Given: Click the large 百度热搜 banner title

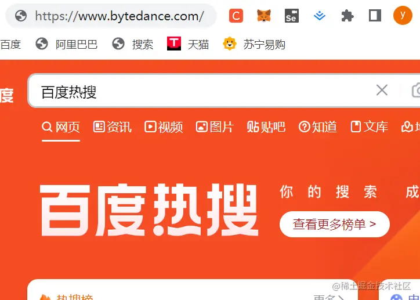Looking at the screenshot, I should tap(149, 210).
